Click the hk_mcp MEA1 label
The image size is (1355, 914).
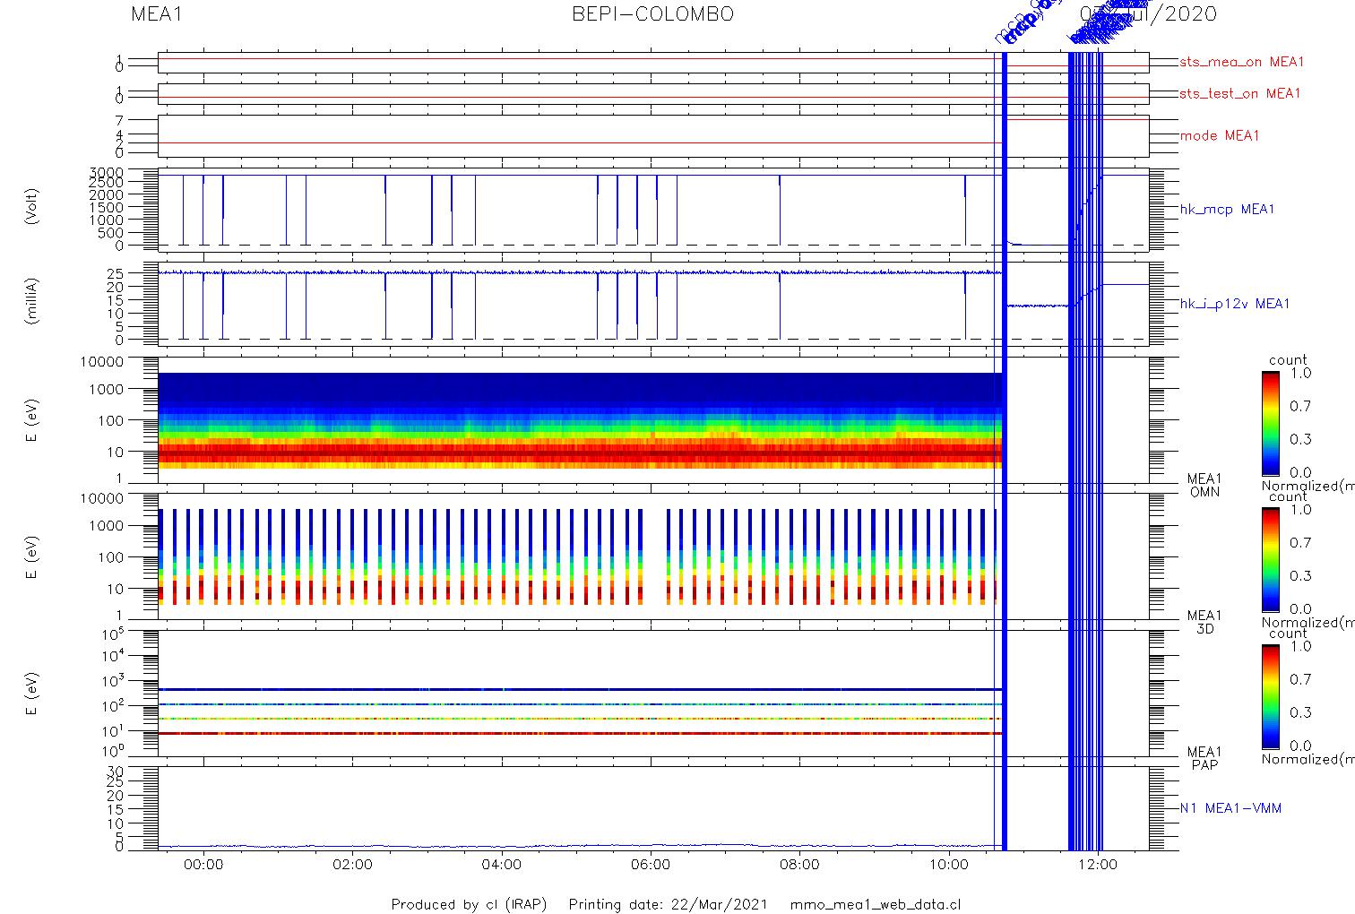coord(1227,209)
